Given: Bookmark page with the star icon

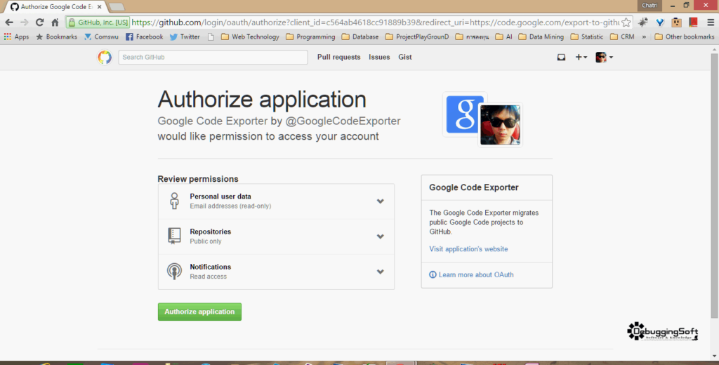Looking at the screenshot, I should pyautogui.click(x=626, y=22).
